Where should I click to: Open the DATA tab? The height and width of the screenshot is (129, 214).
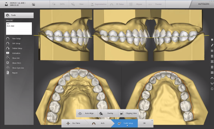click(x=59, y=4)
